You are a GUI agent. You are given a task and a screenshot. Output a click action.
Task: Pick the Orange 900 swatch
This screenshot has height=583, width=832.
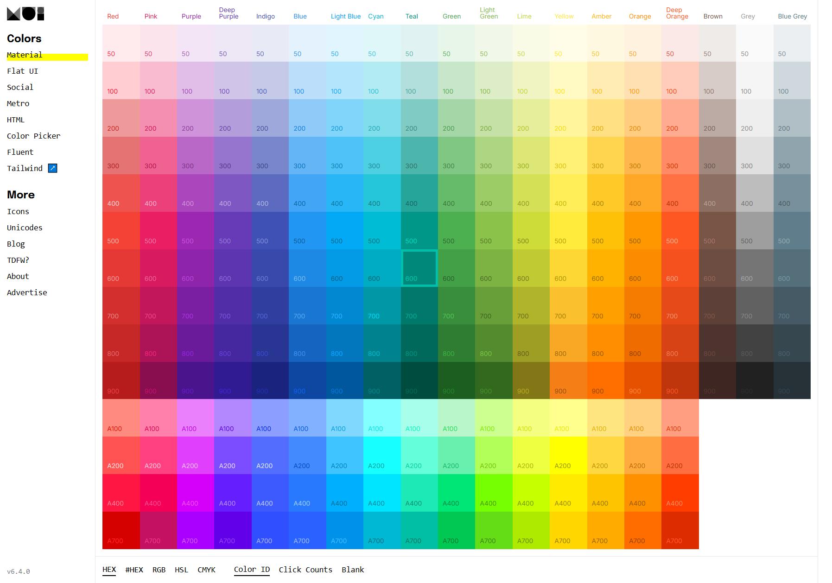[643, 380]
